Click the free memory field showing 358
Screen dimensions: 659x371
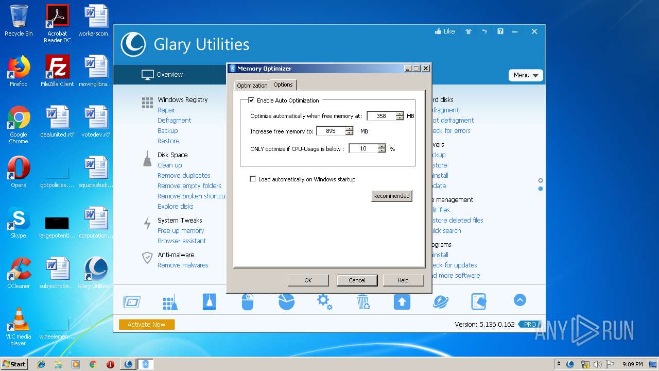point(381,116)
